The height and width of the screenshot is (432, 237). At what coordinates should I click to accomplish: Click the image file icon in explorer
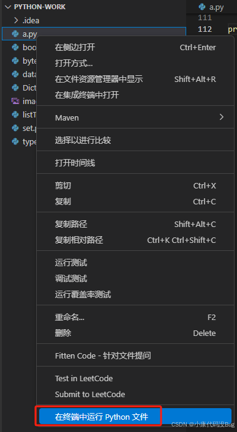click(x=15, y=101)
